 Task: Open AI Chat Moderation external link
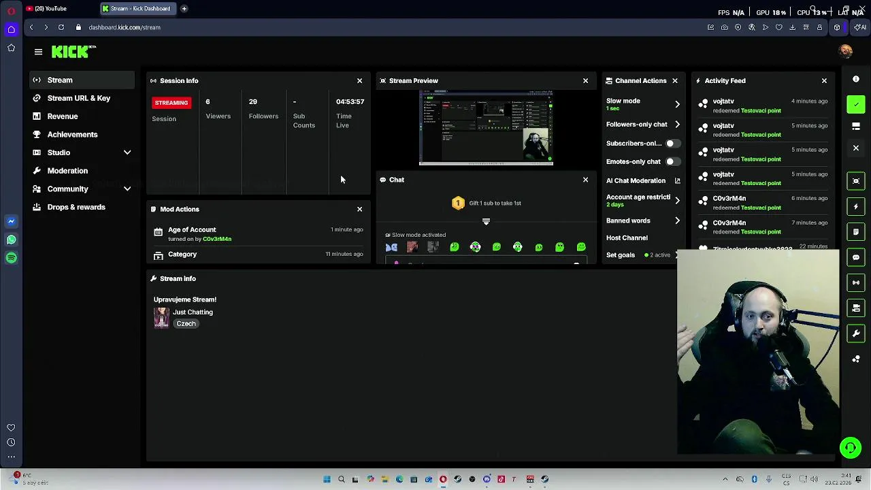[677, 181]
